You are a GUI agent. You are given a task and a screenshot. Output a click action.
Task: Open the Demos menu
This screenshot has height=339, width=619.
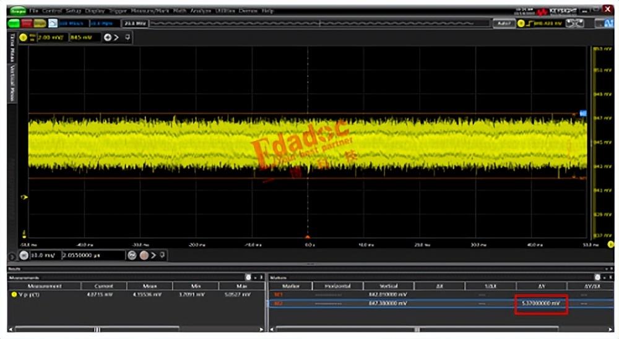tap(248, 11)
